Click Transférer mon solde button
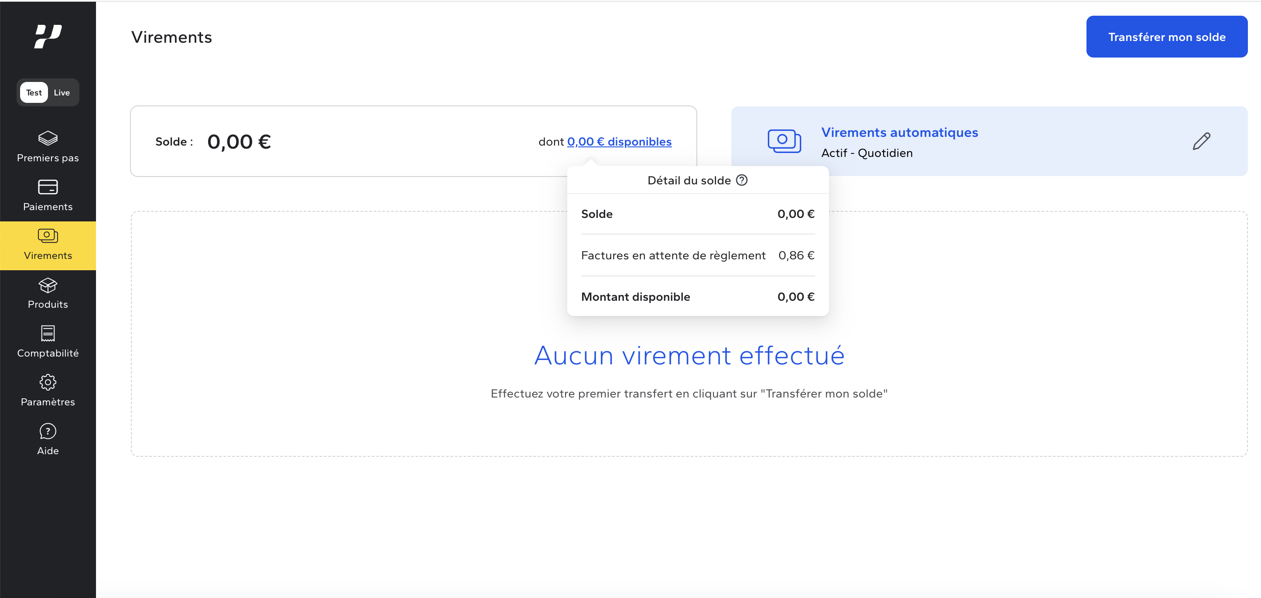This screenshot has width=1261, height=598. click(1166, 37)
